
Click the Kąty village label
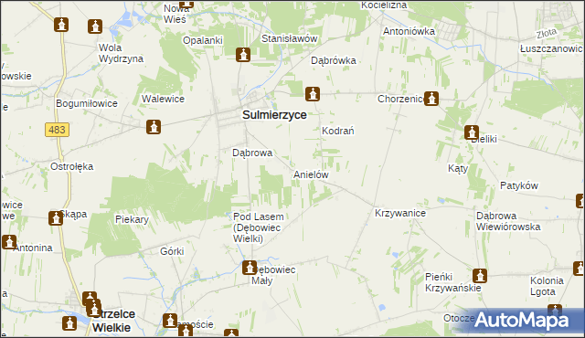[x=458, y=168]
